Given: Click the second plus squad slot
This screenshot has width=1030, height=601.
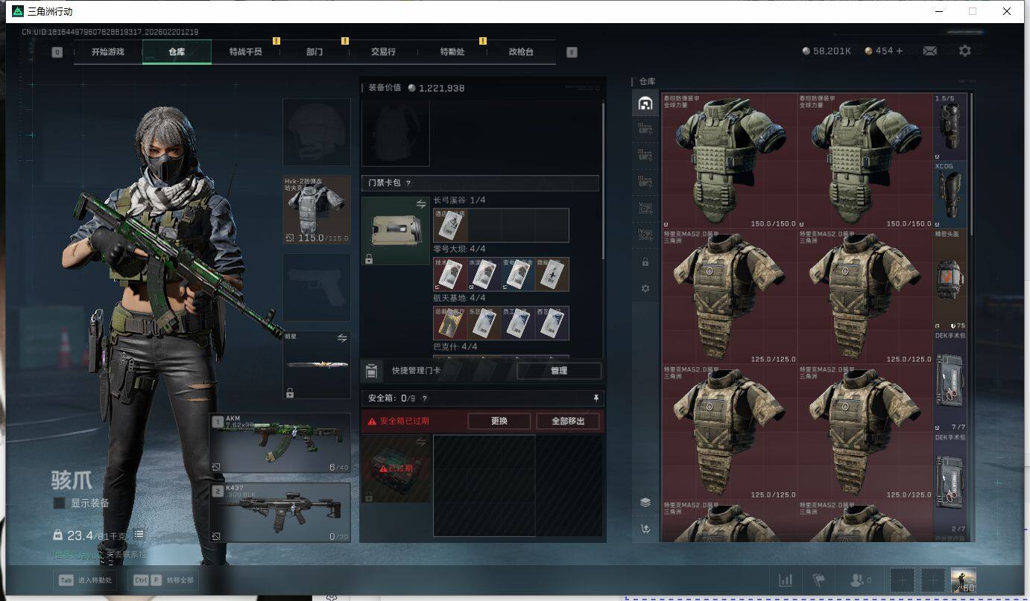Looking at the screenshot, I should coord(932,580).
